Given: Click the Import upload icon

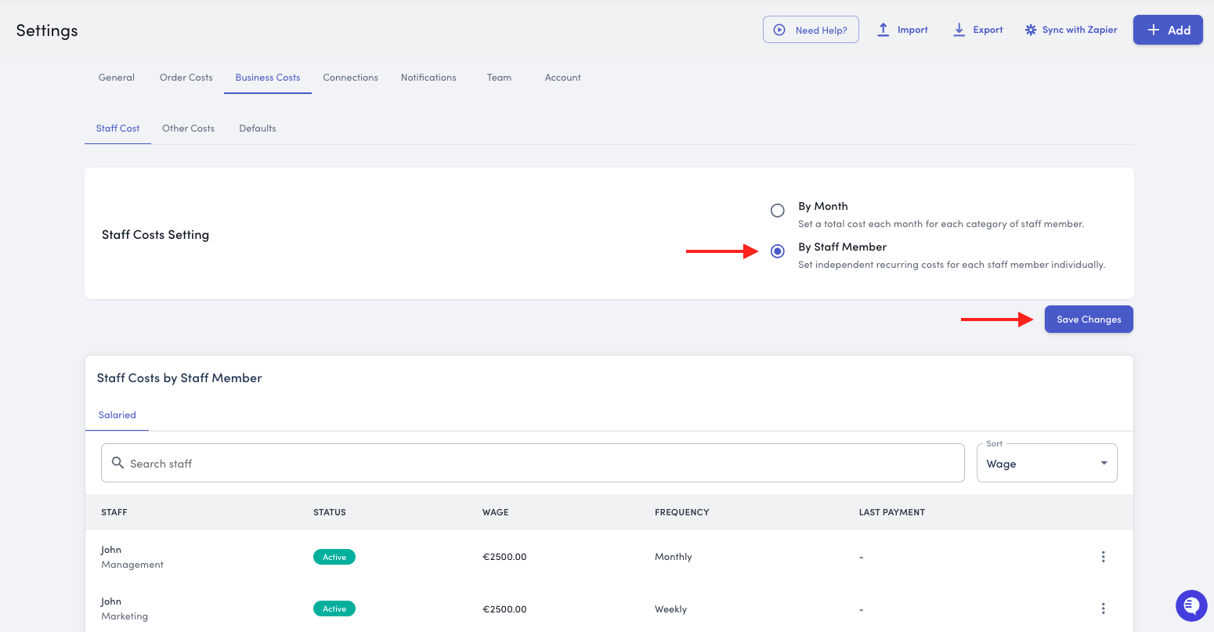Looking at the screenshot, I should point(883,30).
